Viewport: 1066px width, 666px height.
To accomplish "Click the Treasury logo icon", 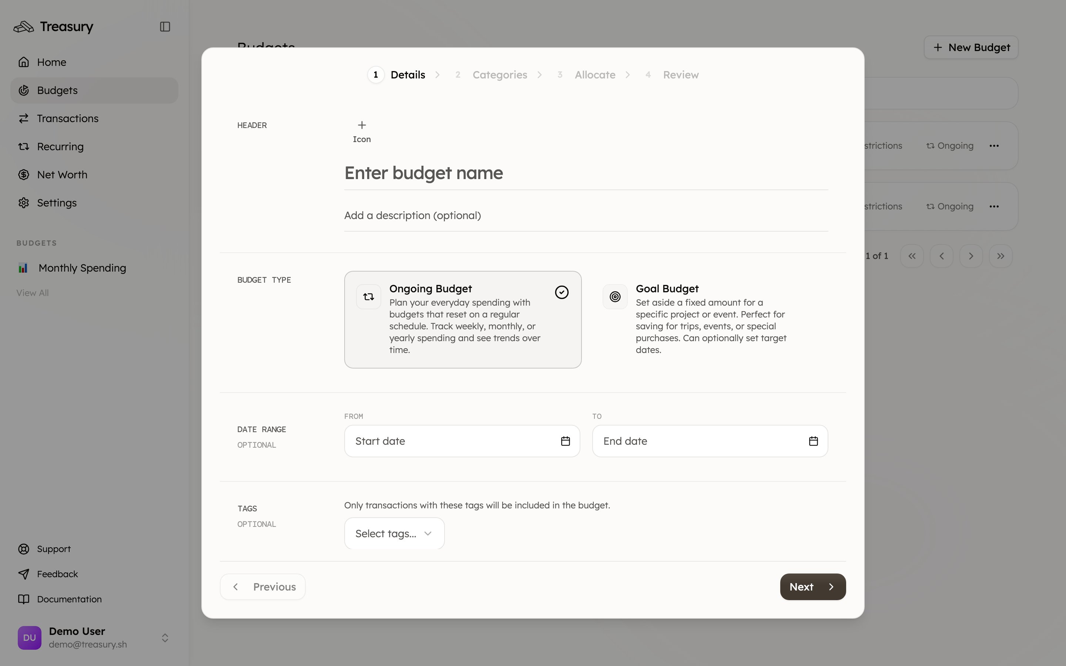I will click(x=23, y=27).
